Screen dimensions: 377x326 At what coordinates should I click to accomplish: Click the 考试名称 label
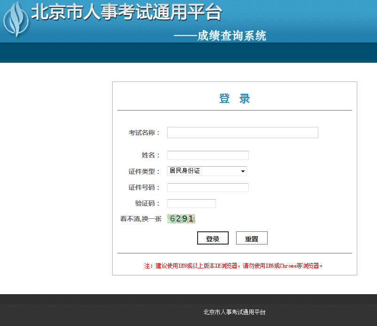tap(144, 133)
